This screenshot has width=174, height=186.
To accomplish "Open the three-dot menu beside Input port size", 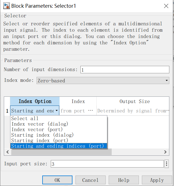I will click(167, 164).
